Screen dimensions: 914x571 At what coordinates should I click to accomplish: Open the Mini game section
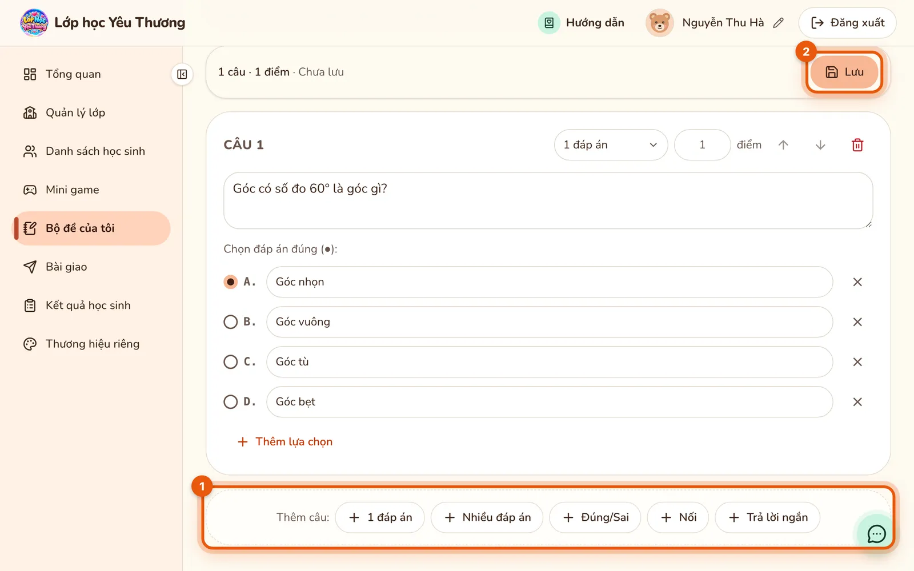coord(91,190)
